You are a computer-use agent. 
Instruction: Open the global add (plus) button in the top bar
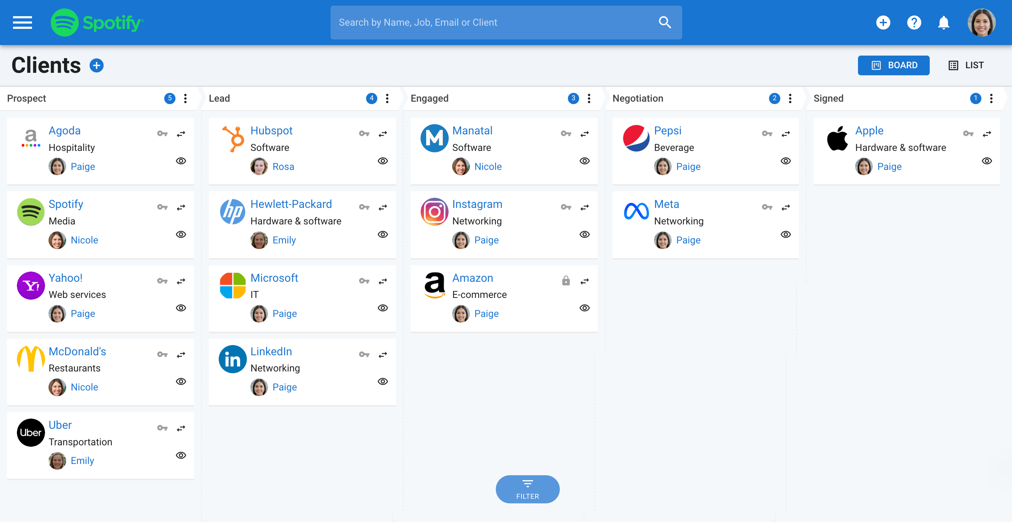pyautogui.click(x=883, y=23)
